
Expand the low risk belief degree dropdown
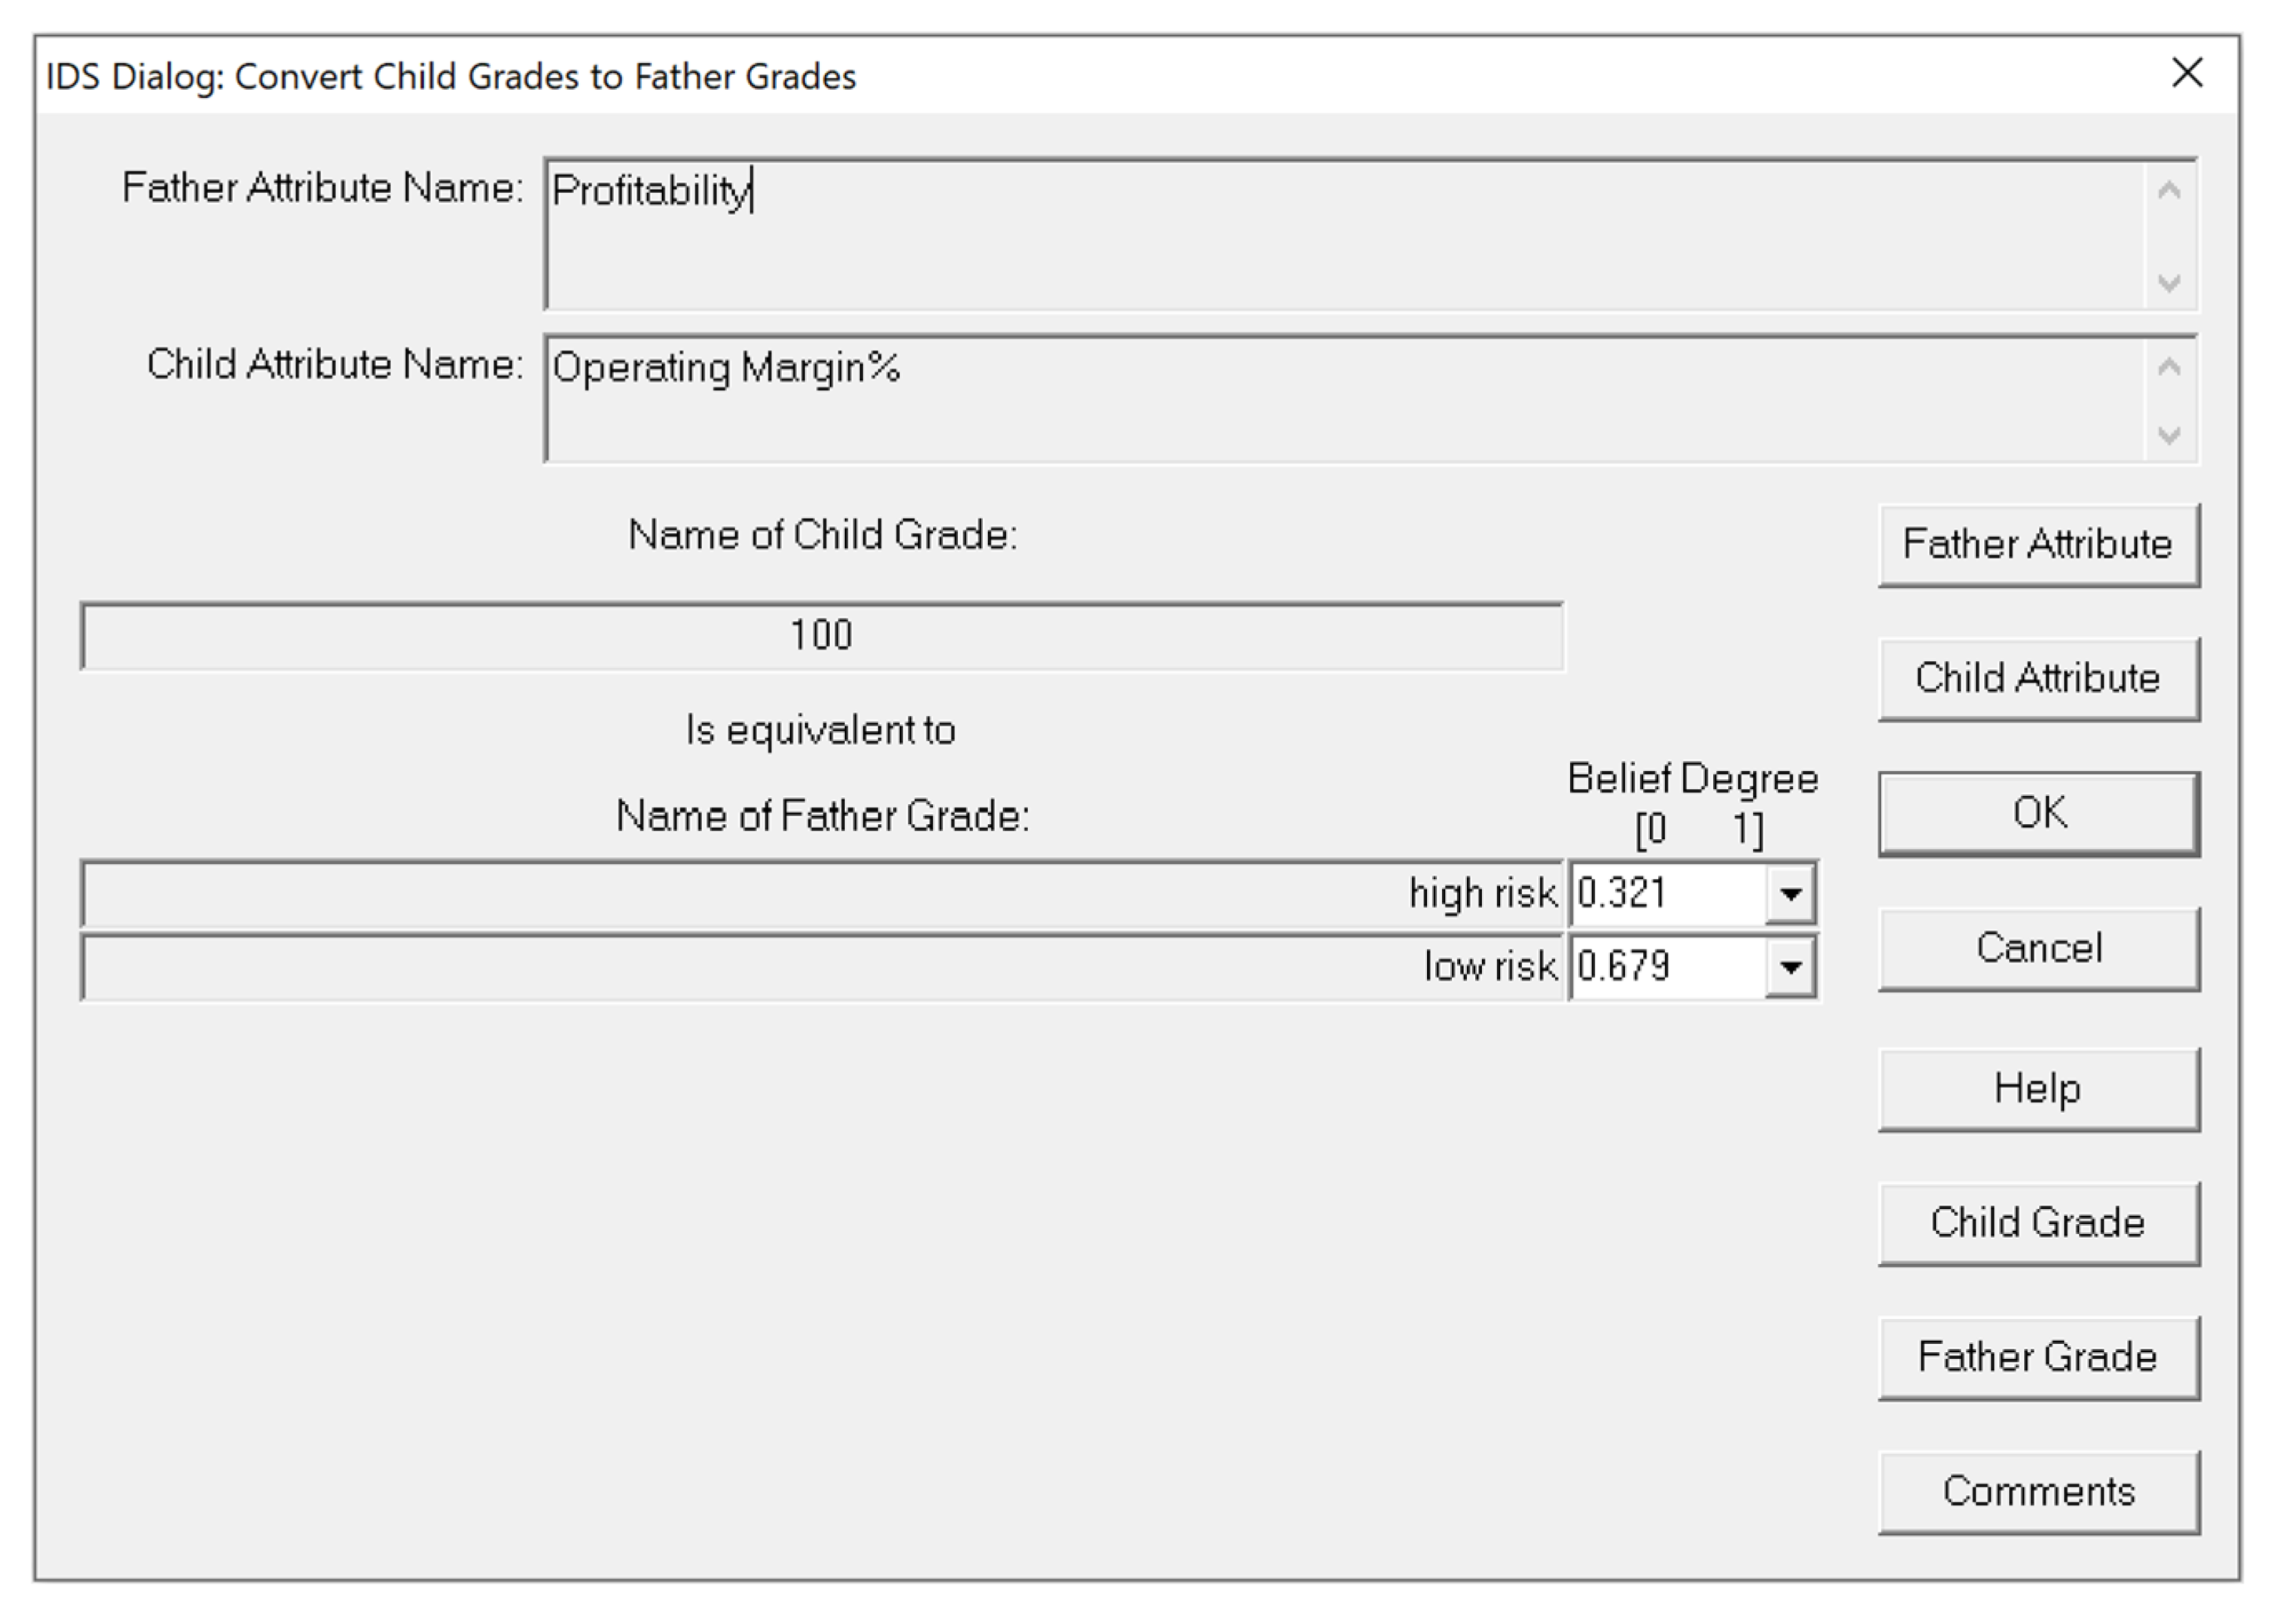click(x=1790, y=967)
